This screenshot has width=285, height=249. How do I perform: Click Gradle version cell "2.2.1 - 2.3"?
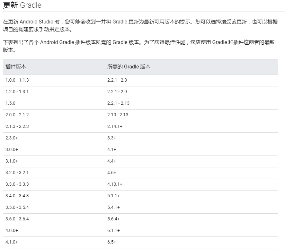point(117,80)
